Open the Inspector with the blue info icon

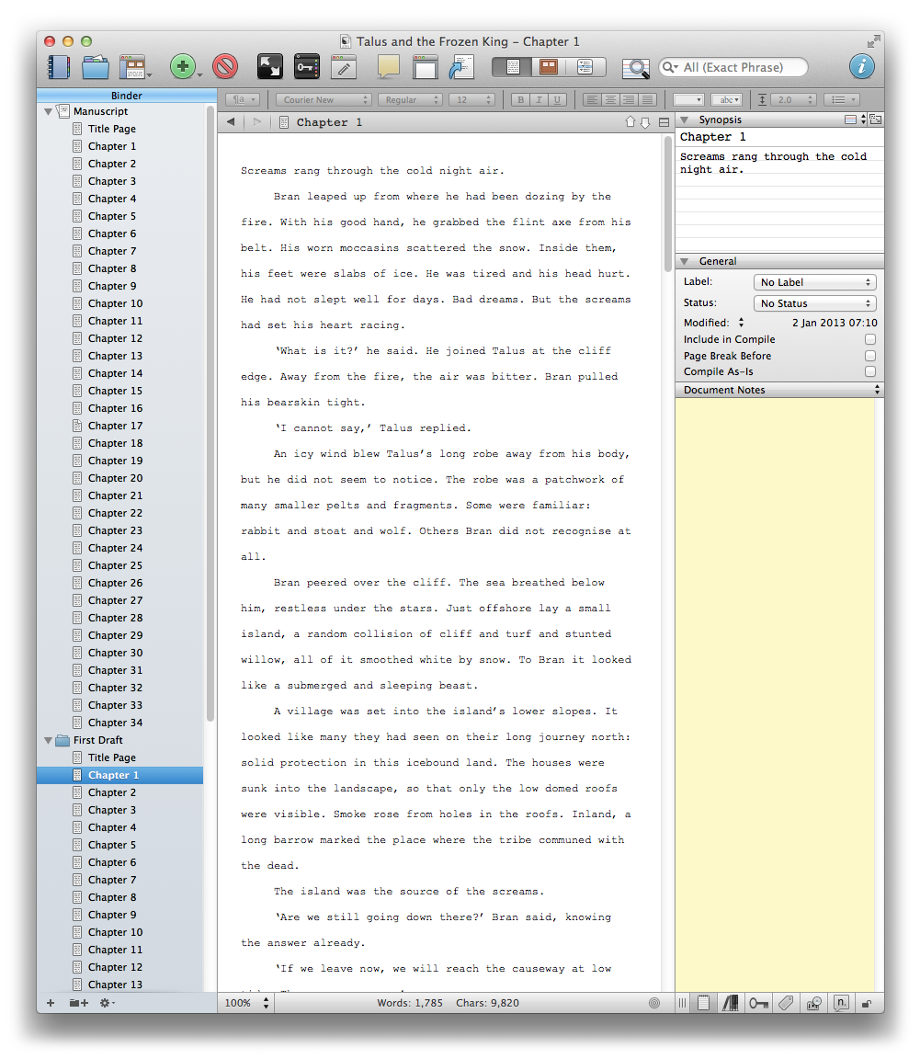click(x=861, y=66)
